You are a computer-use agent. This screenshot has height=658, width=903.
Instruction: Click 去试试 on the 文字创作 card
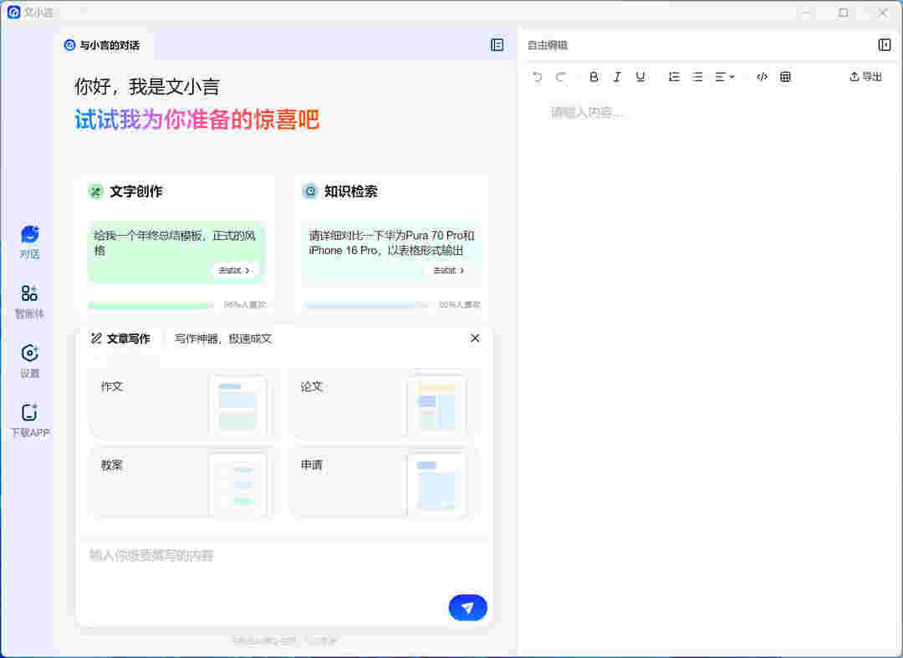235,270
